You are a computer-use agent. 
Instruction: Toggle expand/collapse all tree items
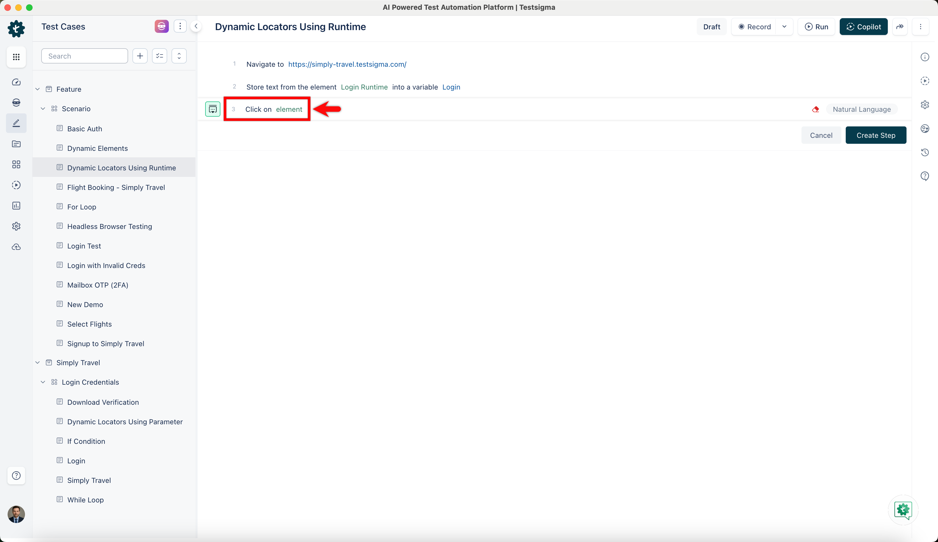pyautogui.click(x=179, y=56)
